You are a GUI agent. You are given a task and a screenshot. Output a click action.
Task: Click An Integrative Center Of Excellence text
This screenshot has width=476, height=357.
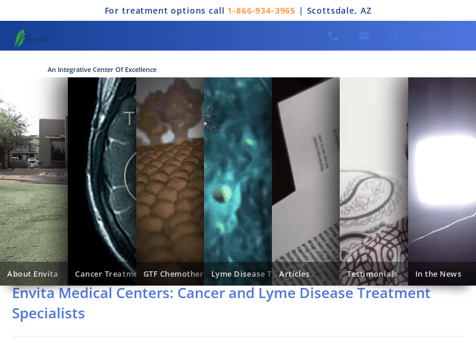coord(102,70)
